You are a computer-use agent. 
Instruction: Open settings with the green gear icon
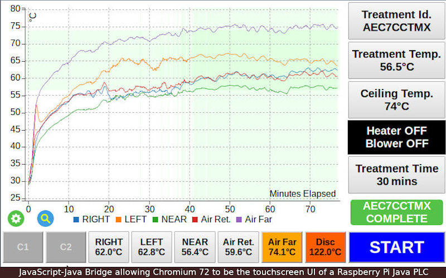pos(16,219)
